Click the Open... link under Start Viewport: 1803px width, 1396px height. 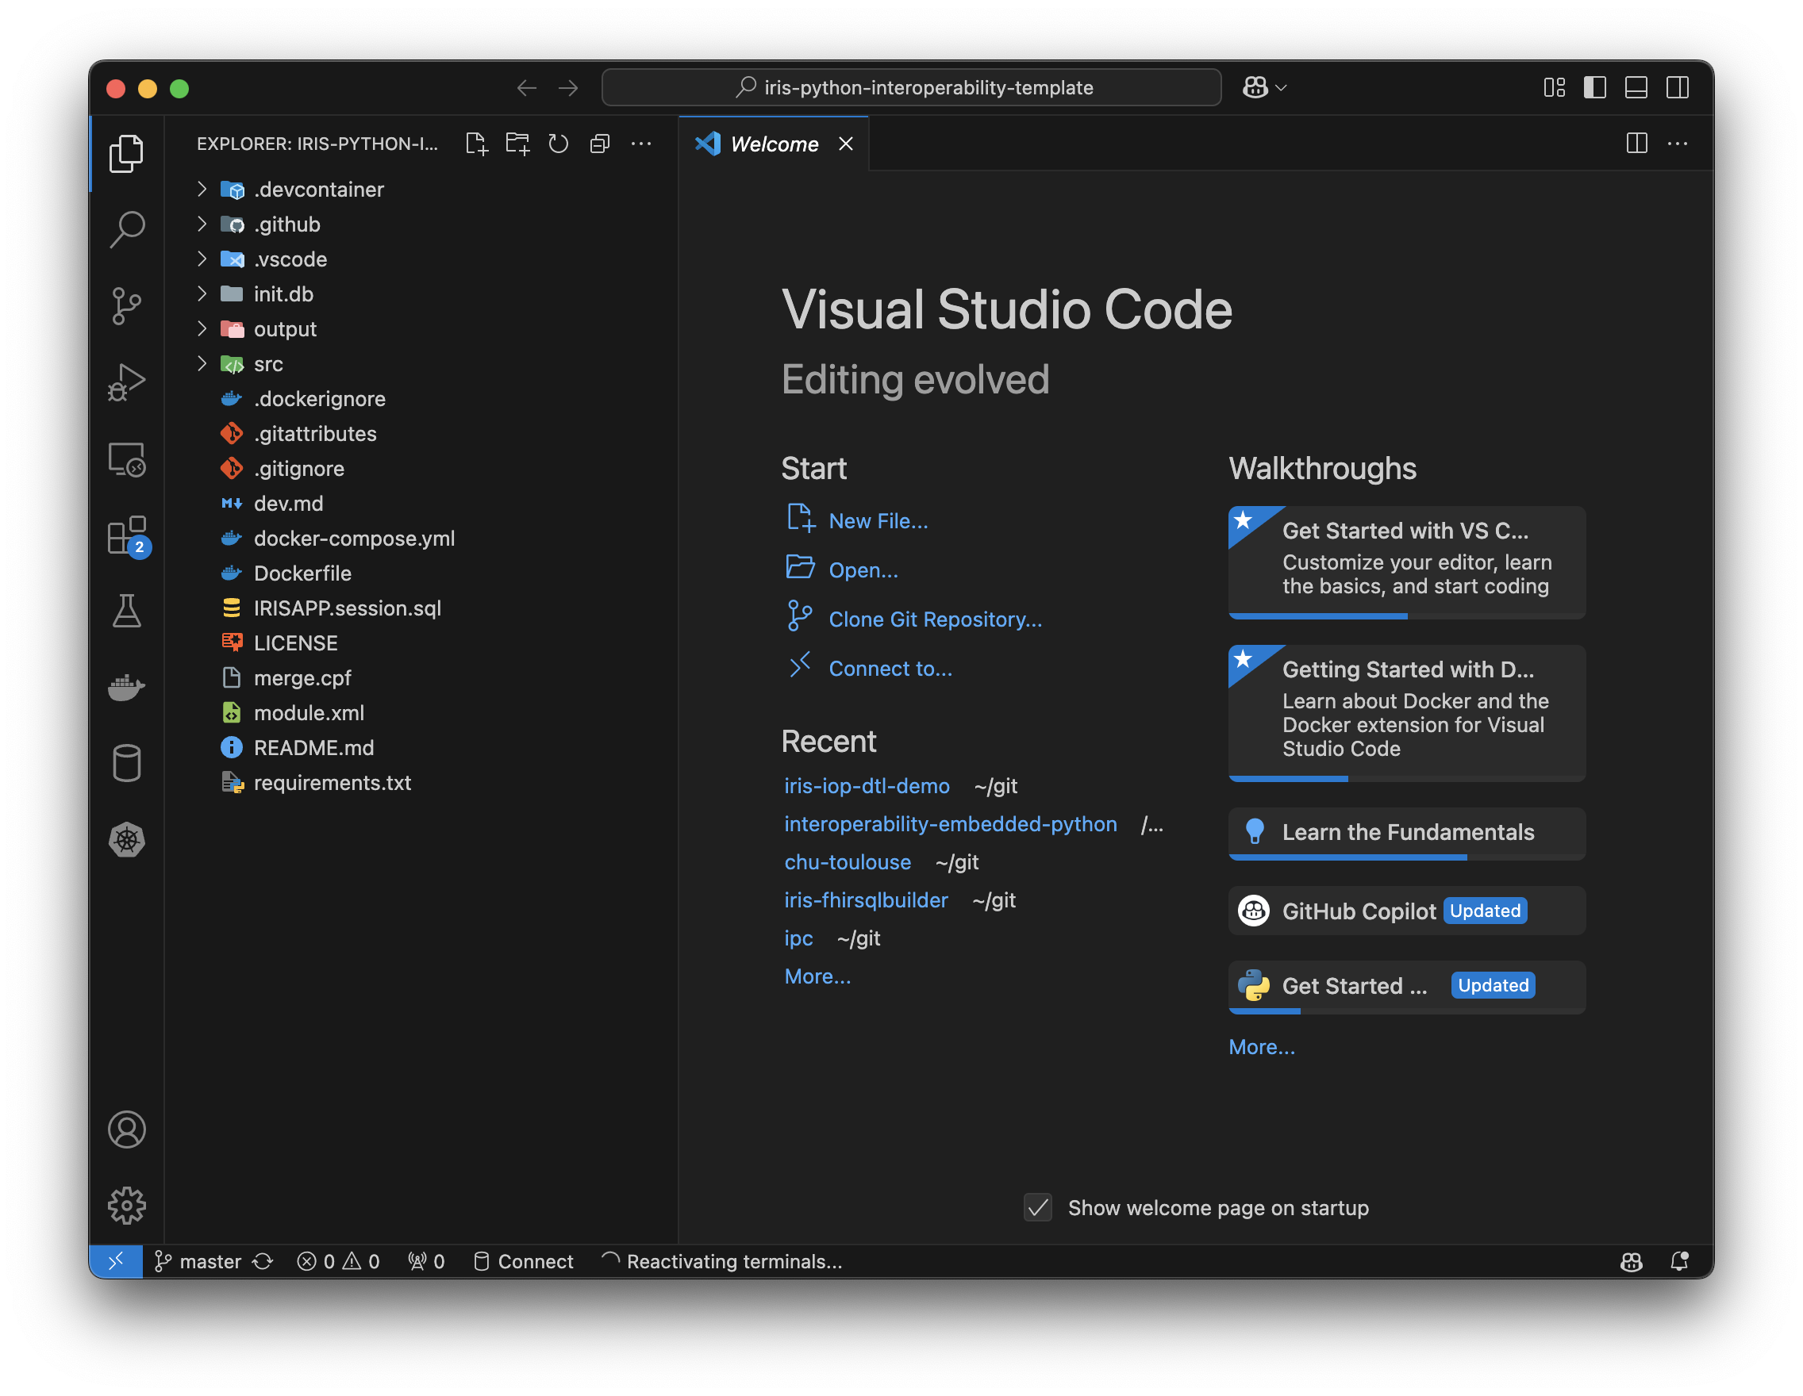point(863,570)
